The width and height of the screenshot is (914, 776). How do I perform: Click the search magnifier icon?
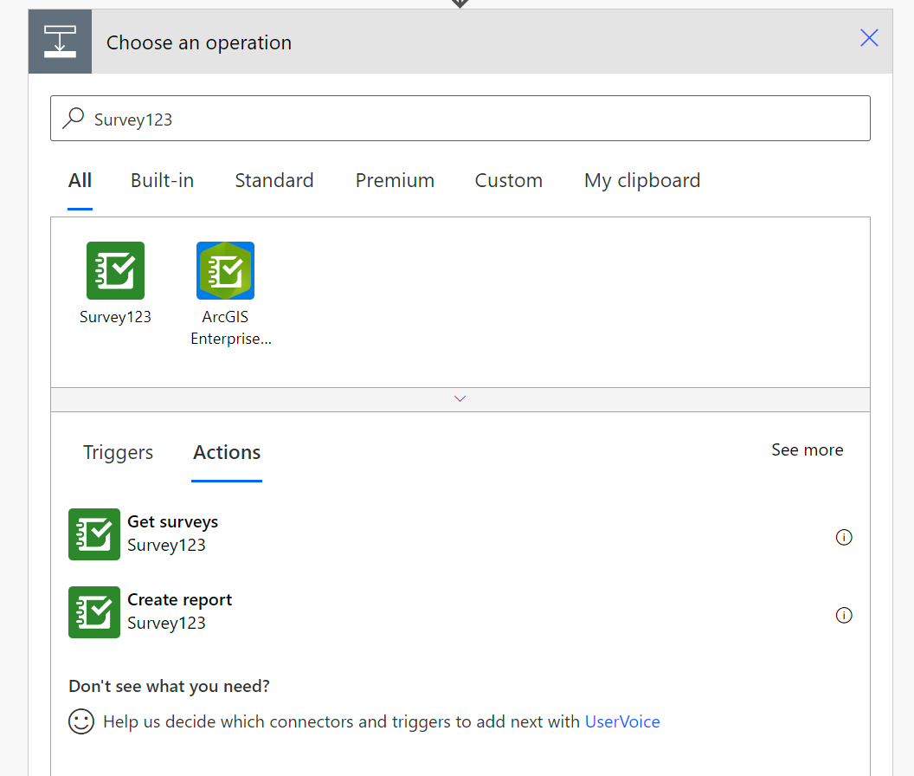coord(74,119)
